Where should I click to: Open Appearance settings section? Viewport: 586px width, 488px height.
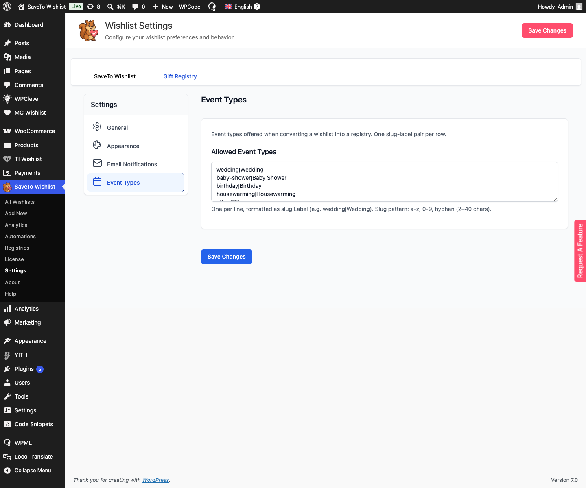[x=136, y=146]
